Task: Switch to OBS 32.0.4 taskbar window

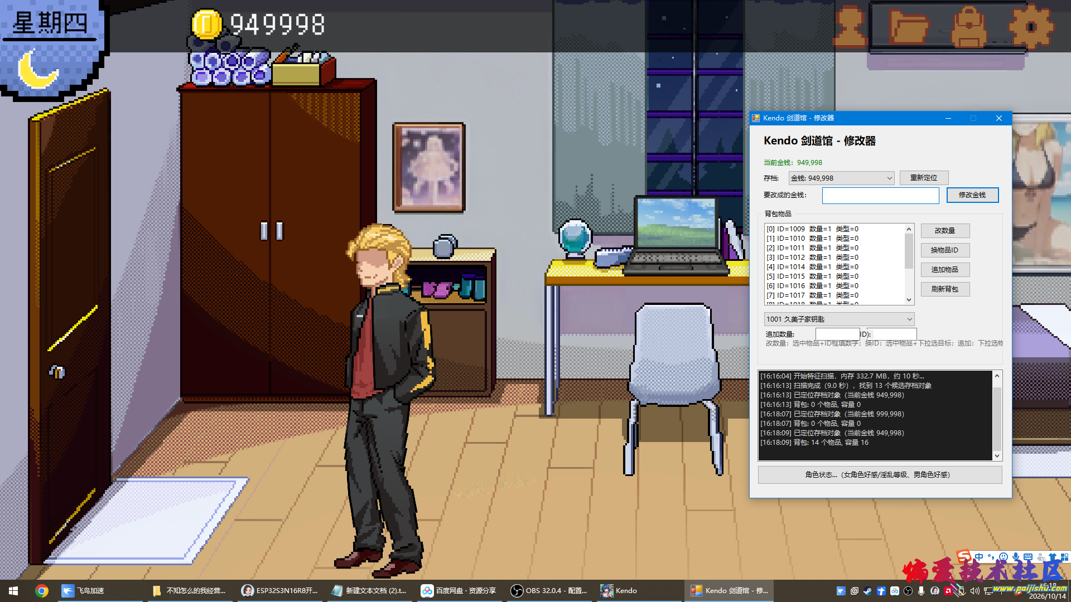Action: coord(549,591)
